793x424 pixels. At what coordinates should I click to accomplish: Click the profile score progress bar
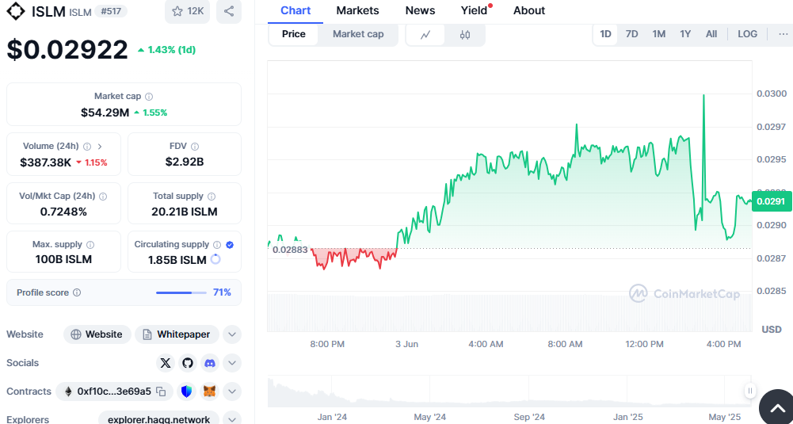(x=181, y=292)
